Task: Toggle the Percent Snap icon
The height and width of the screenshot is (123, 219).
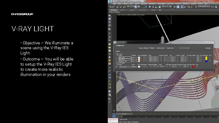Action: click(x=189, y=7)
